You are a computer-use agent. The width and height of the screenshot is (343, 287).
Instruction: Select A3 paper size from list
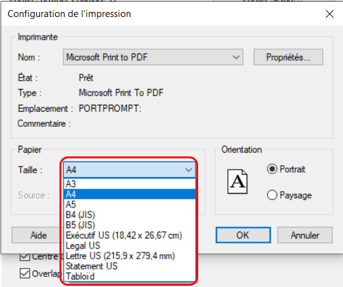point(129,184)
